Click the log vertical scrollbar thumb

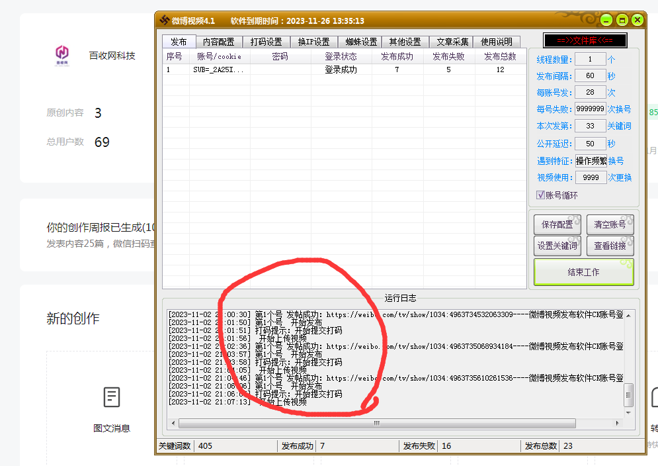pos(628,395)
